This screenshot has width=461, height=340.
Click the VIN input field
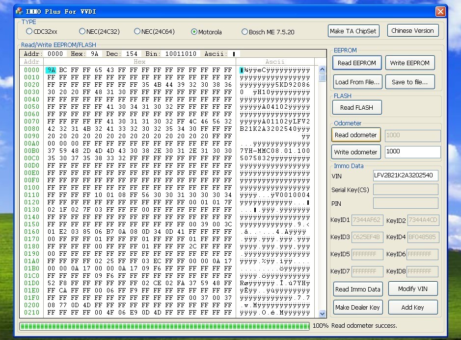(406, 175)
